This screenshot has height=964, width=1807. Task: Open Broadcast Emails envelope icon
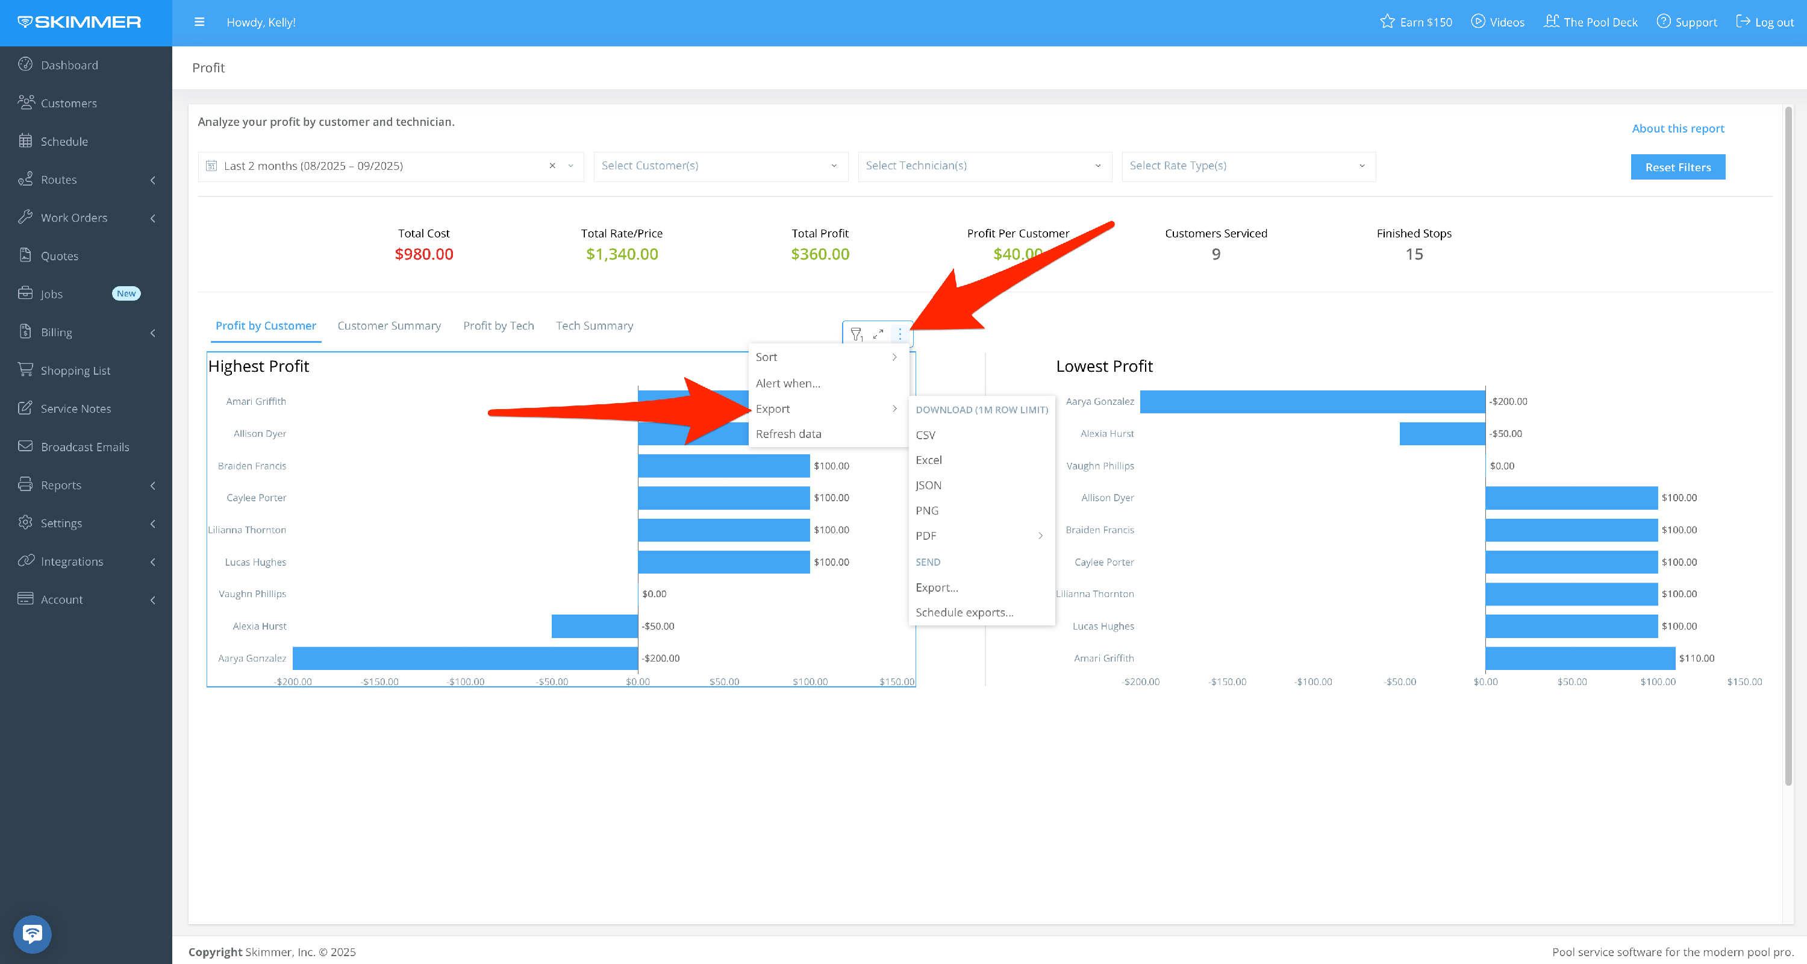[25, 446]
